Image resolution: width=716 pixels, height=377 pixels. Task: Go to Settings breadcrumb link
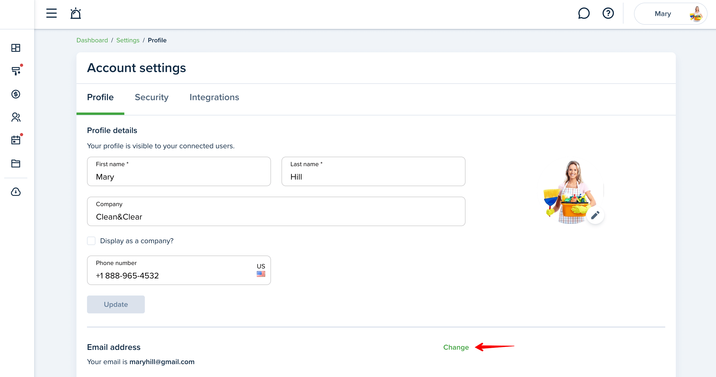pos(128,40)
